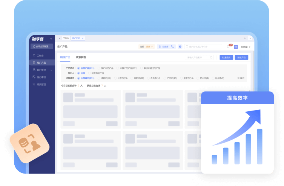Image resolution: width=284 pixels, height=186 pixels.
Task: Expand city filter with 展开
Action: 241,78
